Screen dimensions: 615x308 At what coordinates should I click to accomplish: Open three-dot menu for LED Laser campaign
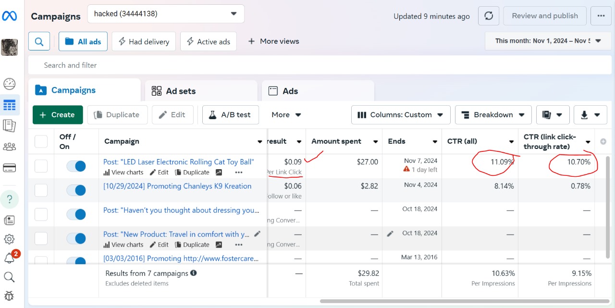click(239, 172)
